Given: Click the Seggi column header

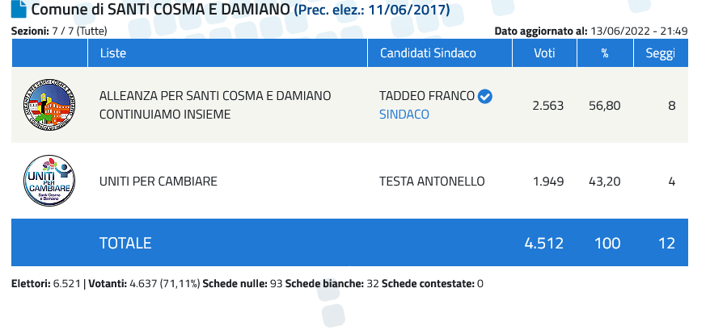Looking at the screenshot, I should [660, 53].
